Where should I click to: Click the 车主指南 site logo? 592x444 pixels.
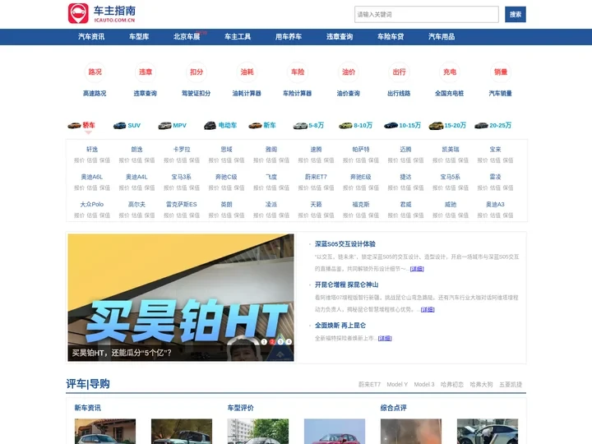click(102, 14)
